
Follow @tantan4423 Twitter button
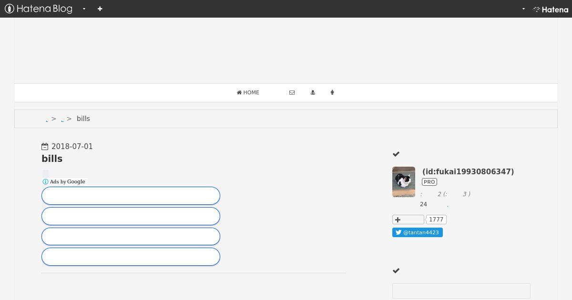[418, 232]
